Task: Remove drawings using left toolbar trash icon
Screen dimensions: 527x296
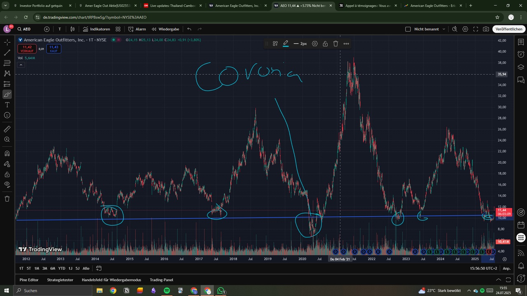Action: pyautogui.click(x=7, y=199)
